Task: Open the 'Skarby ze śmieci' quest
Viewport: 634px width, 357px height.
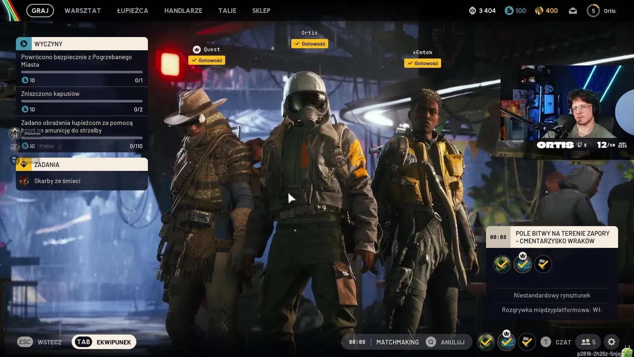Action: pyautogui.click(x=82, y=181)
